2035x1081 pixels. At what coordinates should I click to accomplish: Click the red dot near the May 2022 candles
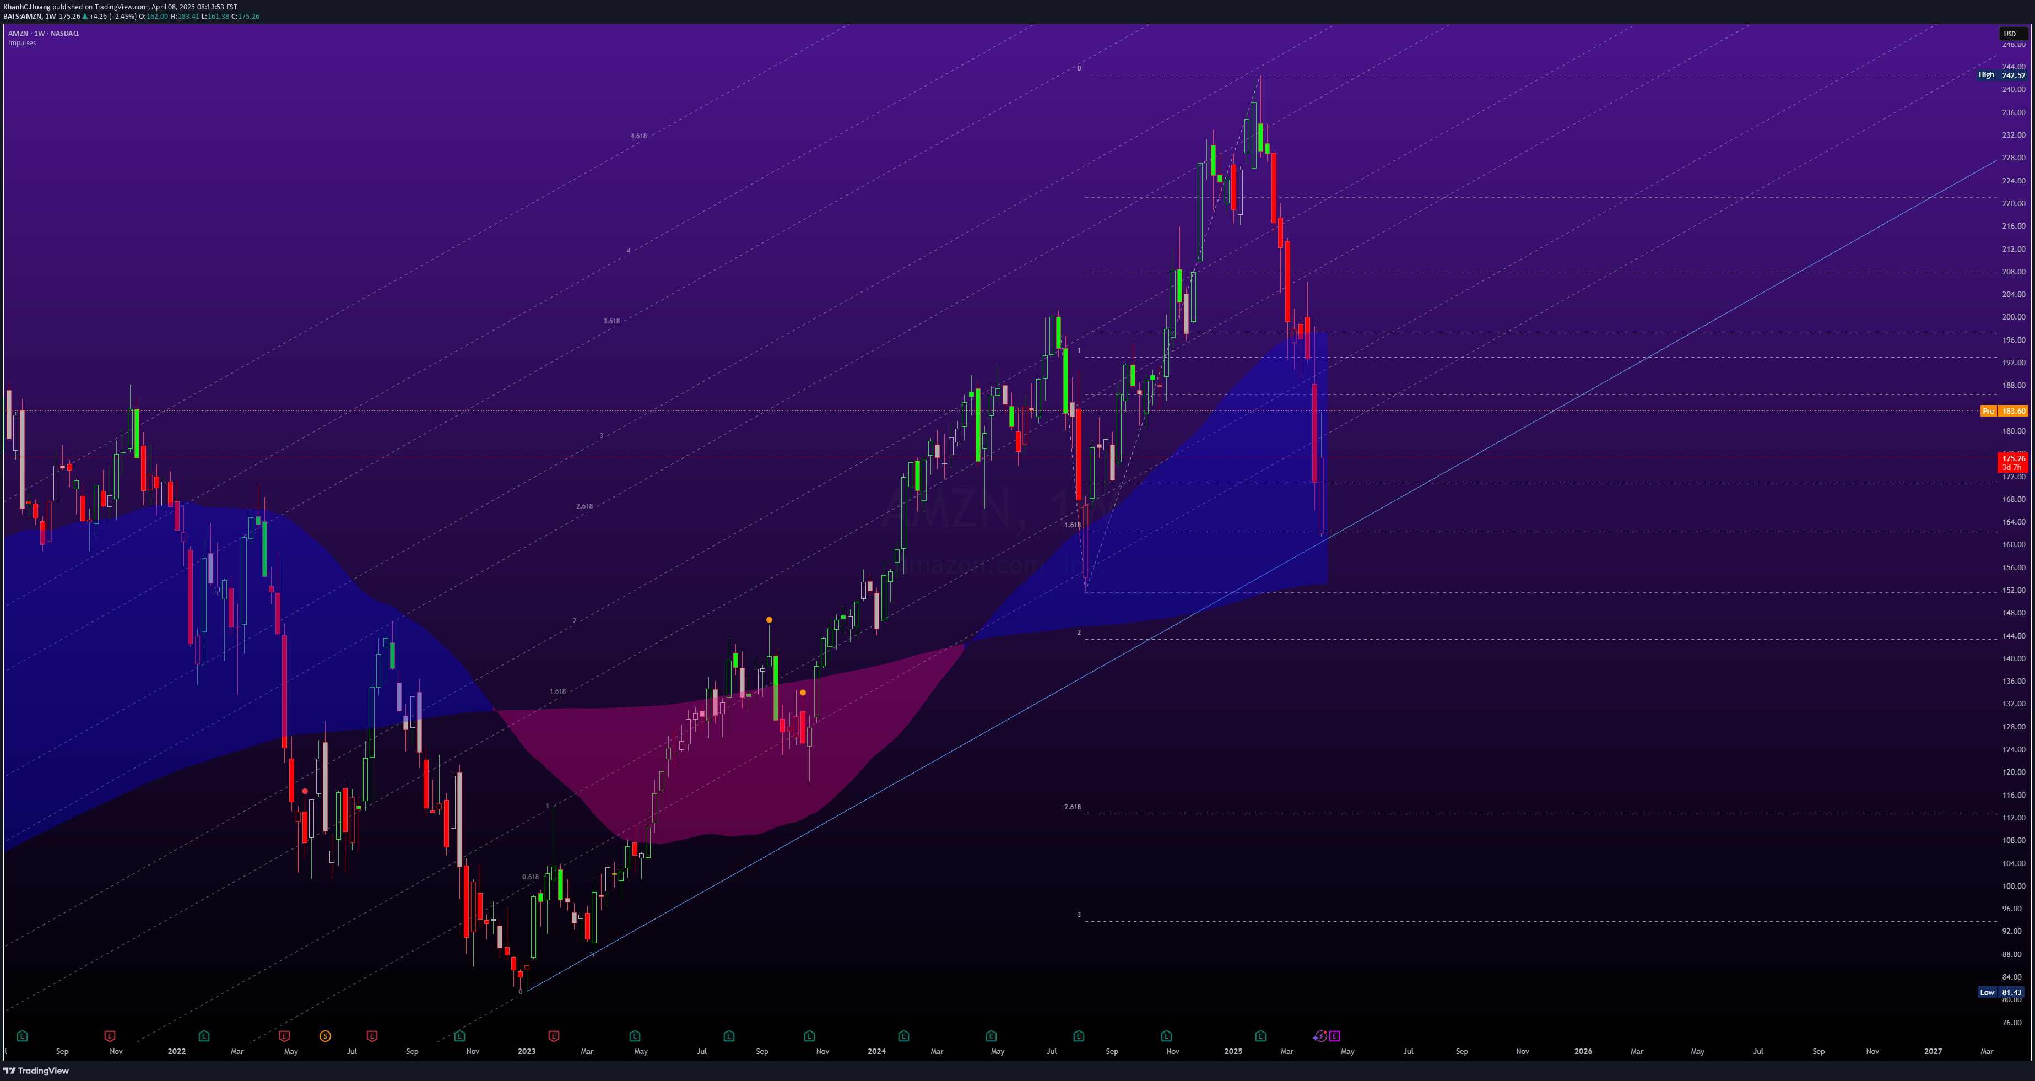pyautogui.click(x=305, y=791)
